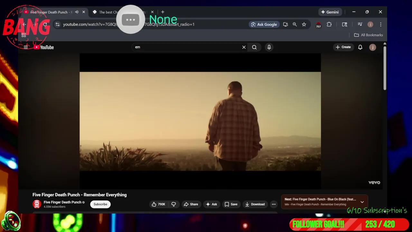Open Five Finger Death Punch channel avatar
Viewport: 412px width, 232px height.
click(x=37, y=204)
